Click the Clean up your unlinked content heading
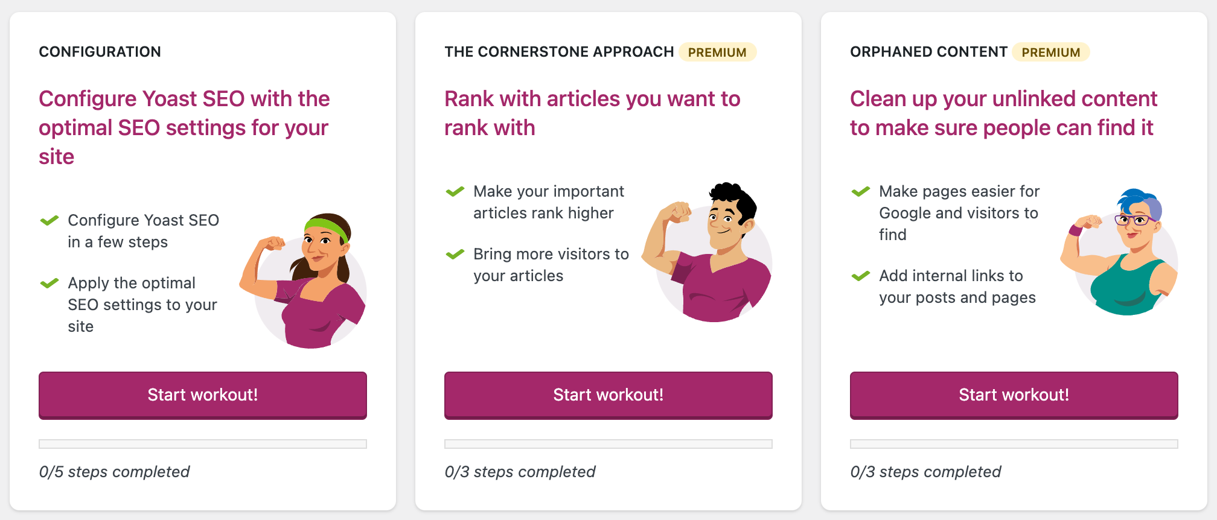The image size is (1217, 520). pyautogui.click(x=1003, y=113)
